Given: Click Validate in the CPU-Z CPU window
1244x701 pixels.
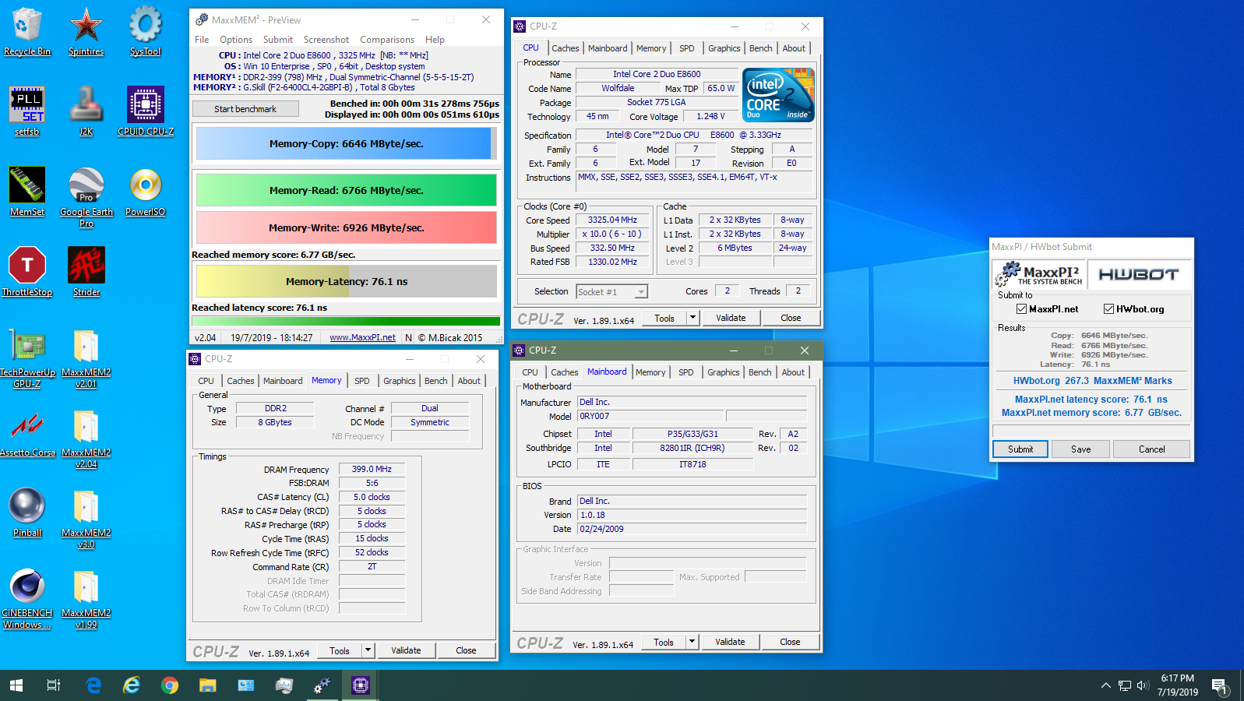Looking at the screenshot, I should pyautogui.click(x=731, y=318).
